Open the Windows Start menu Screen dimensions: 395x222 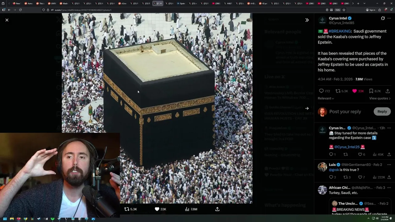pyautogui.click(x=5, y=219)
